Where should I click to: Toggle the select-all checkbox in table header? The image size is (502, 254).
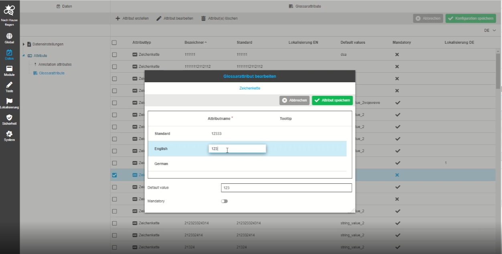click(114, 43)
